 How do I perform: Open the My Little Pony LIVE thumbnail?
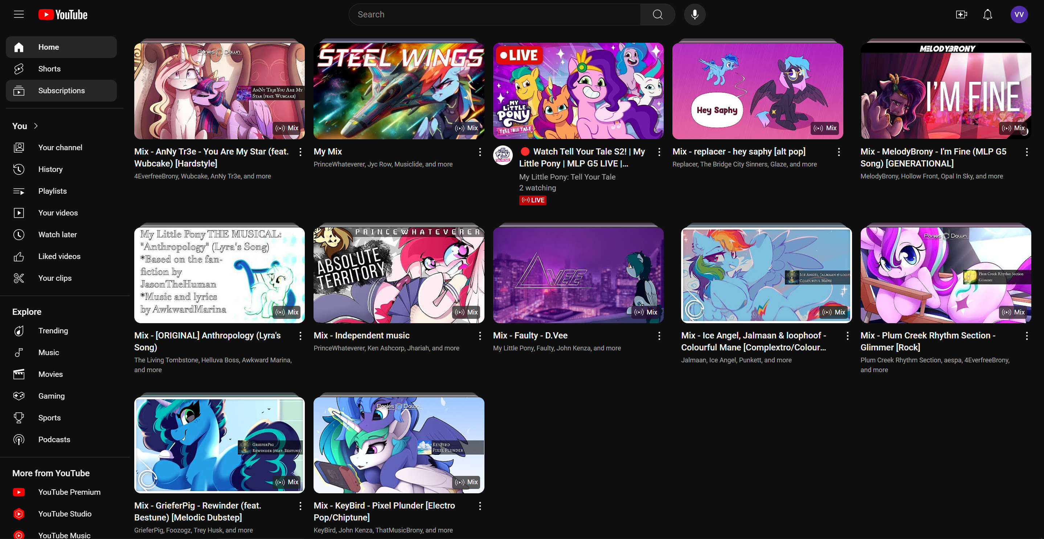click(x=578, y=91)
